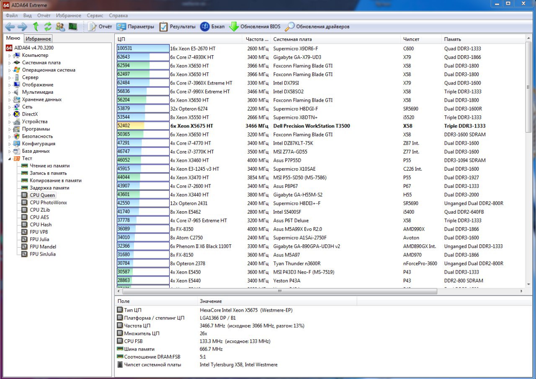Click the Память column header
The image size is (536, 379).
coord(483,39)
